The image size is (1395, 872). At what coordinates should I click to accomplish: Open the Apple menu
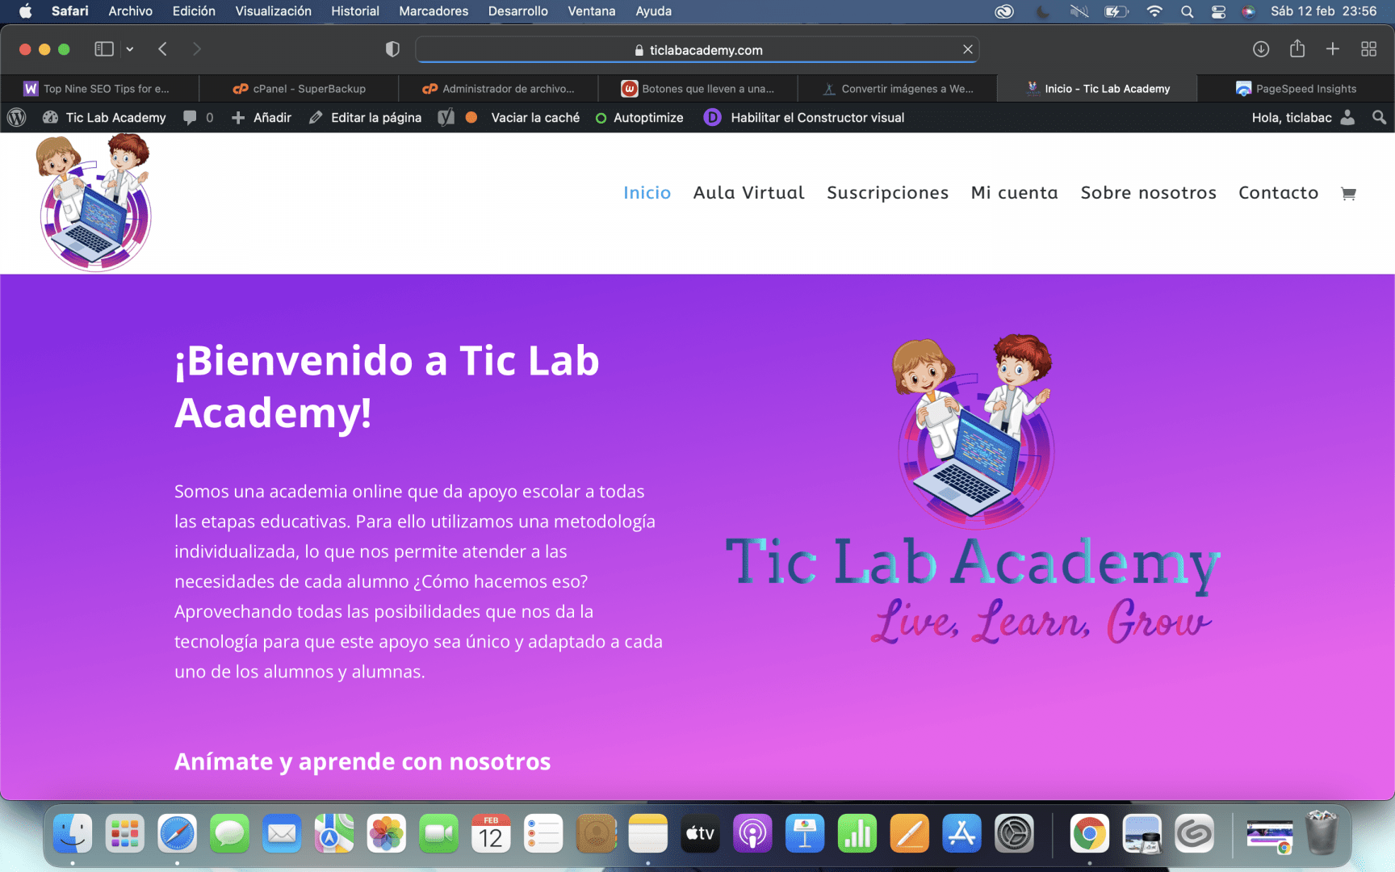pos(25,11)
